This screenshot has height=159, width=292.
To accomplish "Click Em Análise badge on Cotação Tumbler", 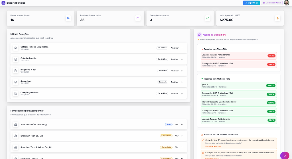I will pyautogui.click(x=162, y=59).
